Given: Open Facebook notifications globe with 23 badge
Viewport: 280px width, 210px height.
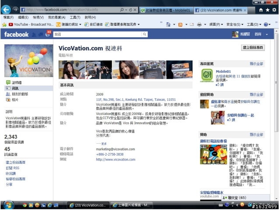Looking at the screenshot, I should coord(48,34).
